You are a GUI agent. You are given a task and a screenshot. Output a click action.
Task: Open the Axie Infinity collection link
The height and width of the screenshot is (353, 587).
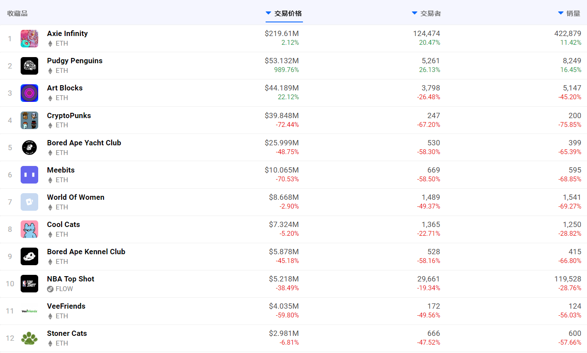67,33
